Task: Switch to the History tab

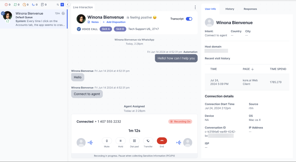Action: [230, 9]
